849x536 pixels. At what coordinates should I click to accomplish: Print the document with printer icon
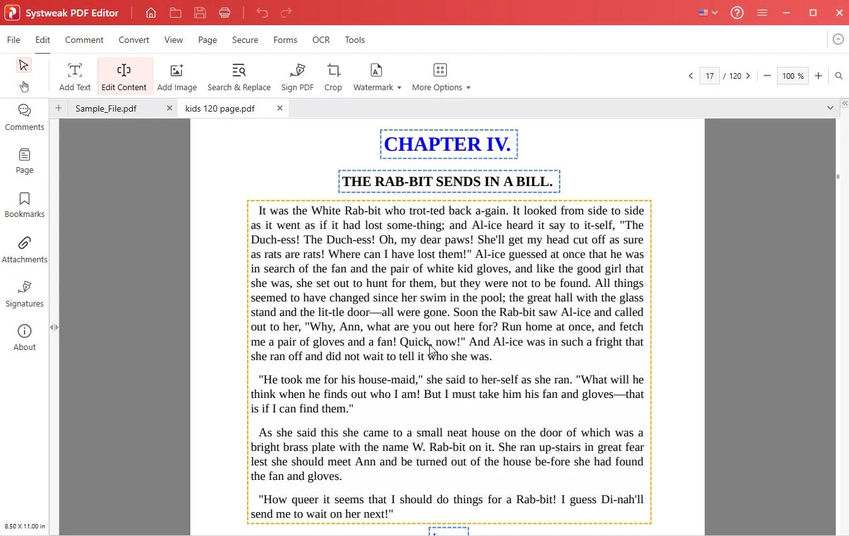tap(224, 13)
